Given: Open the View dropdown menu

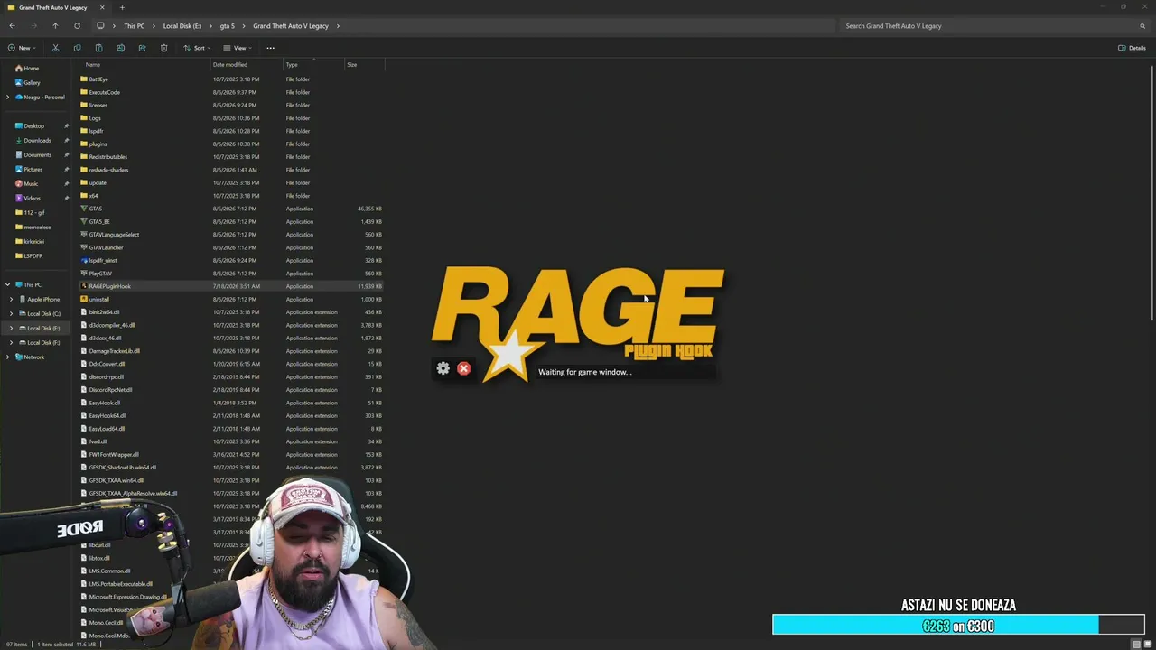Looking at the screenshot, I should pos(238,48).
